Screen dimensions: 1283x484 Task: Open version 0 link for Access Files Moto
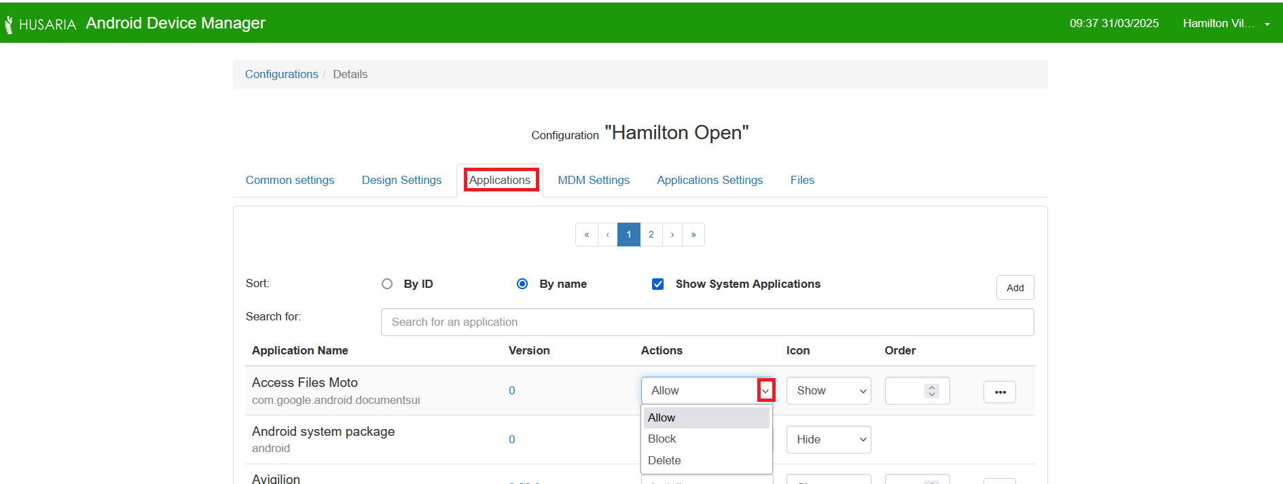512,390
